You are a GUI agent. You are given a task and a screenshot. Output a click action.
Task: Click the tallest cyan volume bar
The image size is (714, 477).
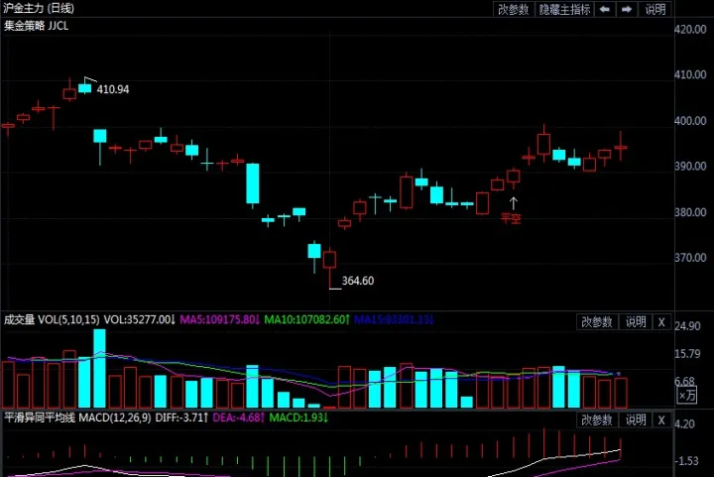[99, 369]
